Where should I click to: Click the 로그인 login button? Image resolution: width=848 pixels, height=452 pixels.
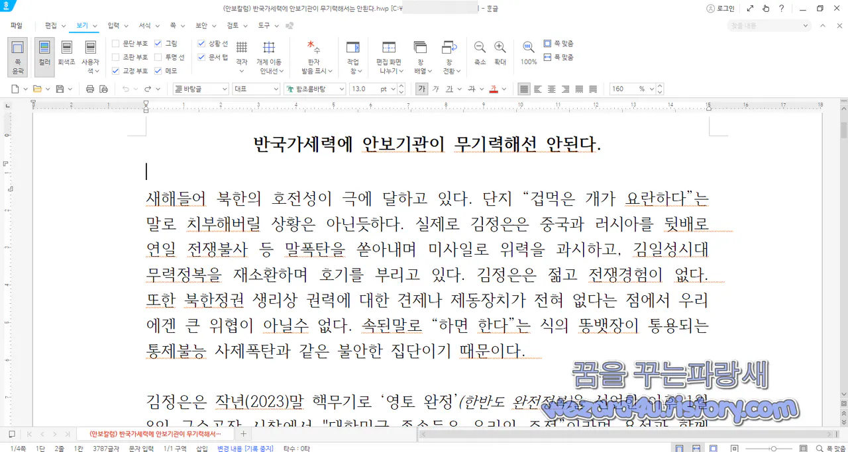pos(720,9)
